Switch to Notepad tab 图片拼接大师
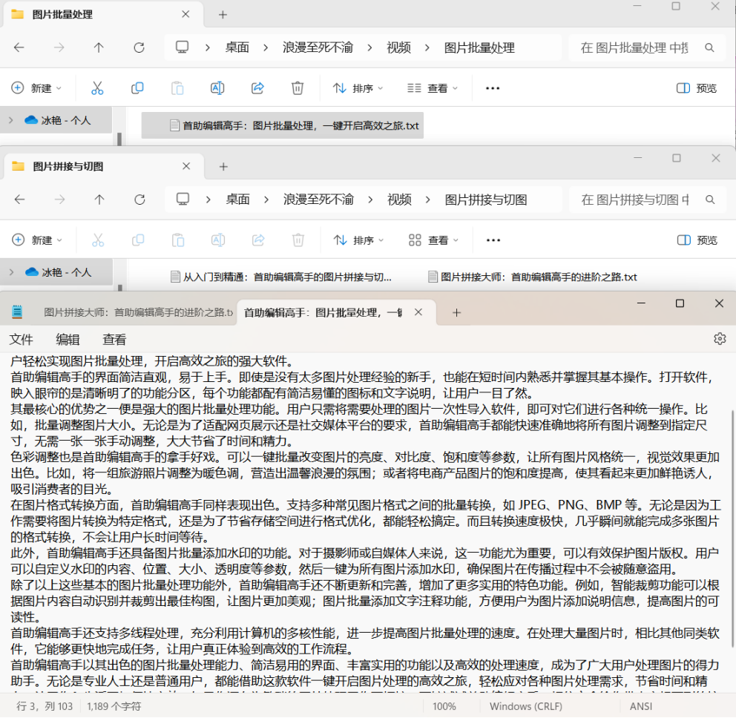 [138, 312]
